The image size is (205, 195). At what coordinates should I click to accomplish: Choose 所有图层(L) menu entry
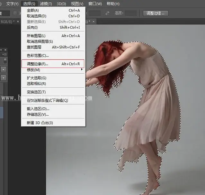click(53, 36)
